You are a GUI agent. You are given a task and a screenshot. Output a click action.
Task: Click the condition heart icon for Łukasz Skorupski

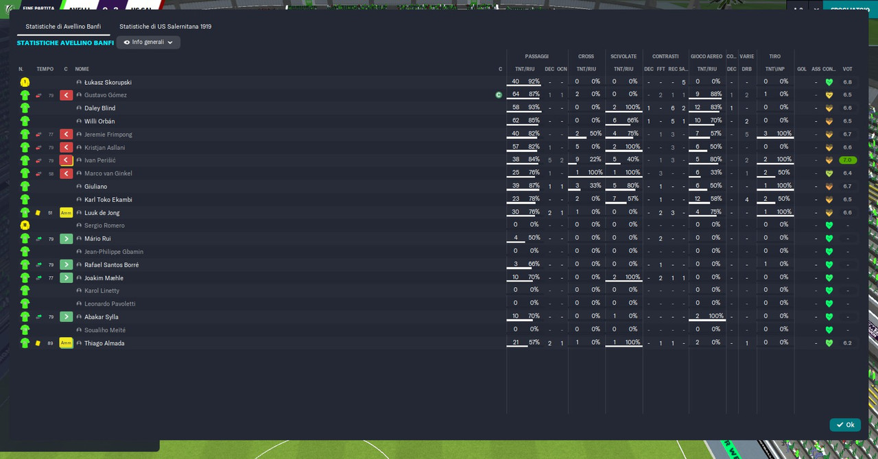coord(829,82)
